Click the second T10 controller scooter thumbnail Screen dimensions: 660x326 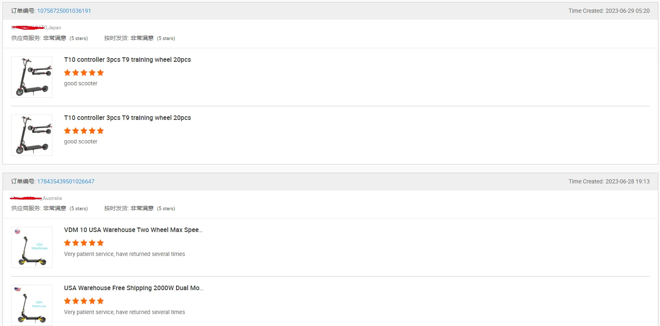point(32,135)
